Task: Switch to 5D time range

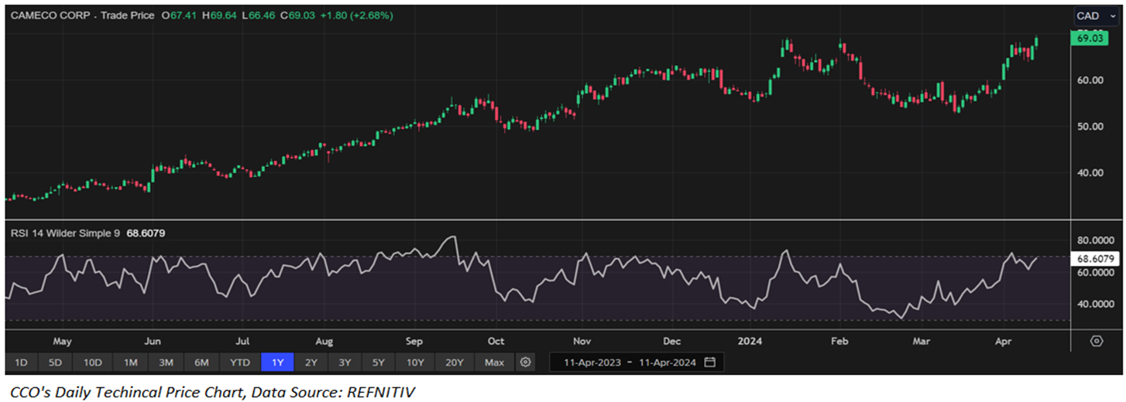Action: point(56,362)
